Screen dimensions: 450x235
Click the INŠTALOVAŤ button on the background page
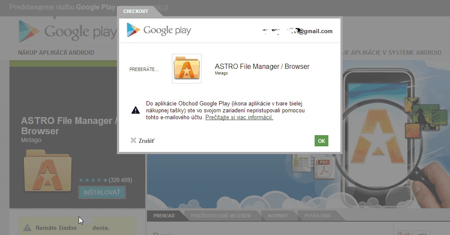102,192
